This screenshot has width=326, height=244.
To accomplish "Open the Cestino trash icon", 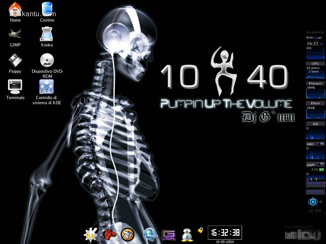I will (x=47, y=9).
